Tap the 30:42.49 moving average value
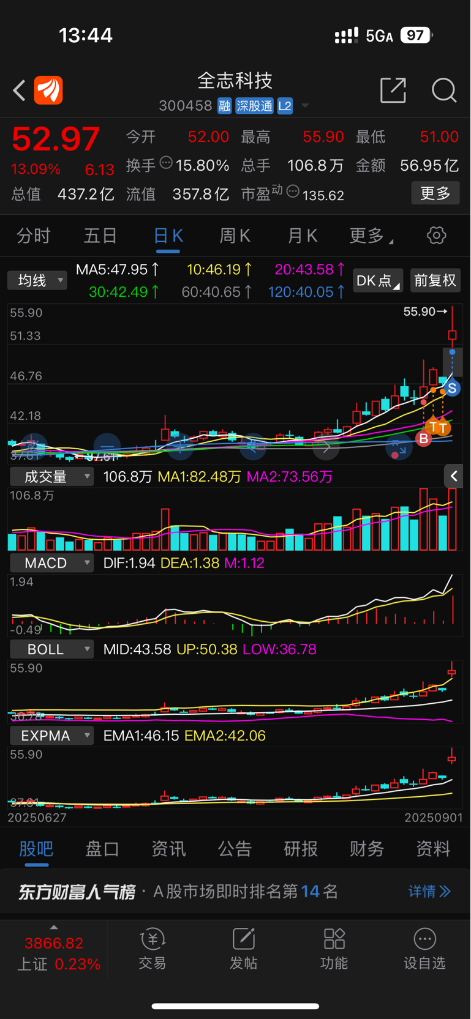Image resolution: width=471 pixels, height=1019 pixels. pos(124,292)
